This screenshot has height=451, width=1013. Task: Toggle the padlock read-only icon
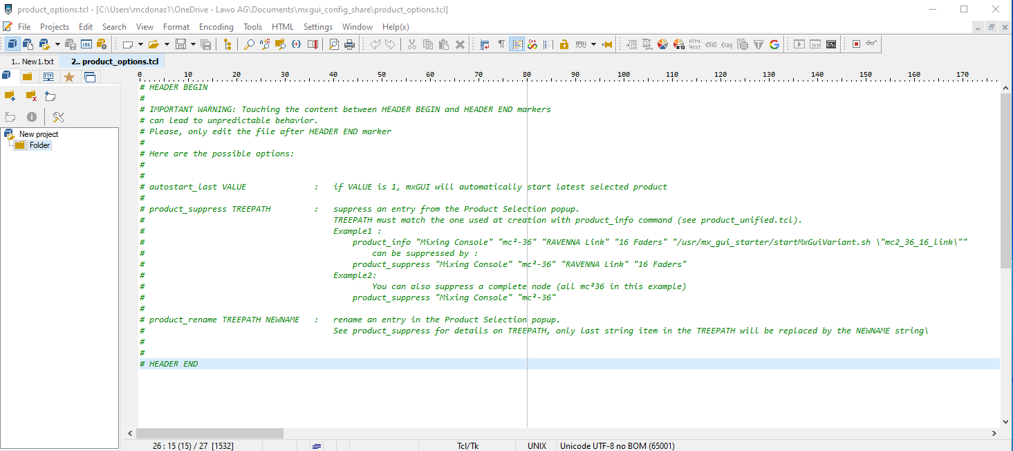[x=564, y=44]
